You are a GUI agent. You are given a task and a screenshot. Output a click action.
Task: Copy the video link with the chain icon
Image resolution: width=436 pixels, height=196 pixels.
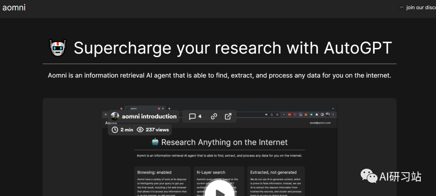coord(214,116)
